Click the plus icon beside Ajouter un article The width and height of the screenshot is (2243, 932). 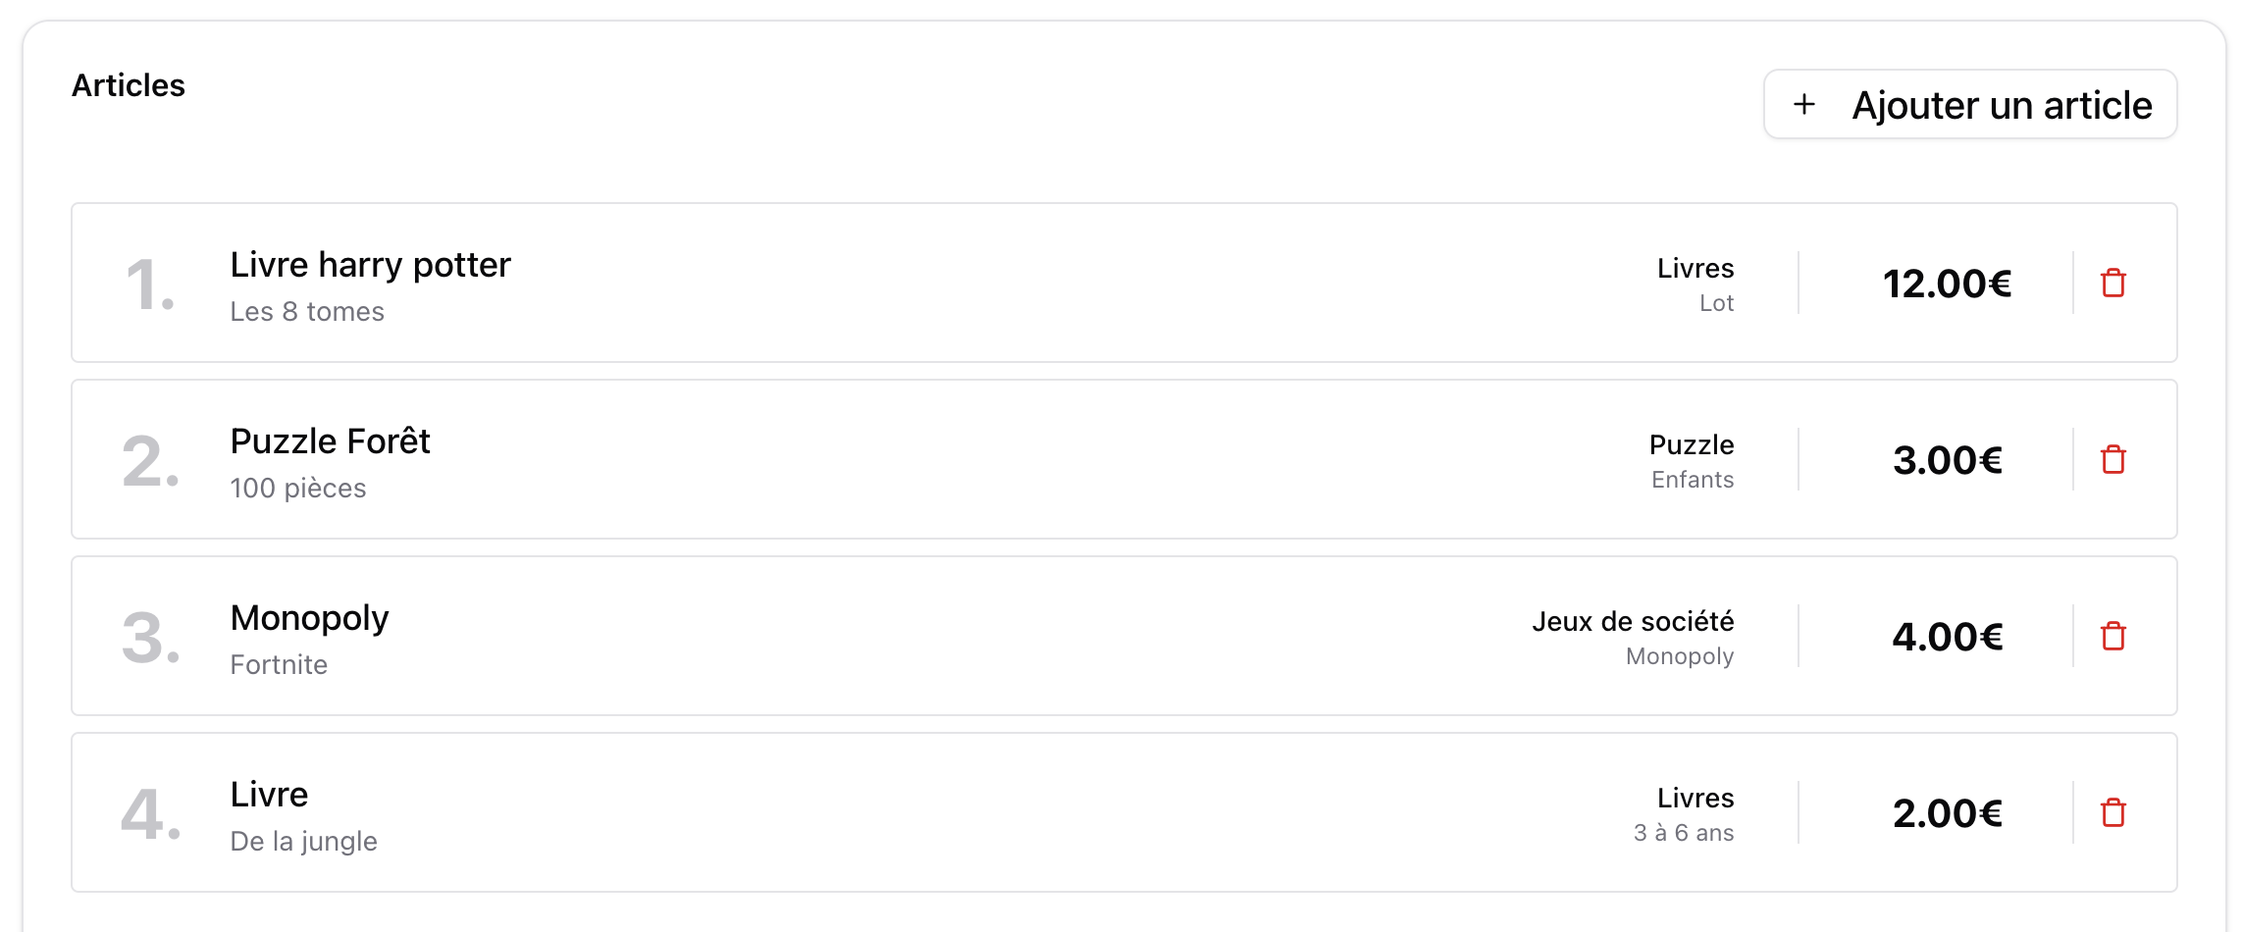[x=1803, y=104]
